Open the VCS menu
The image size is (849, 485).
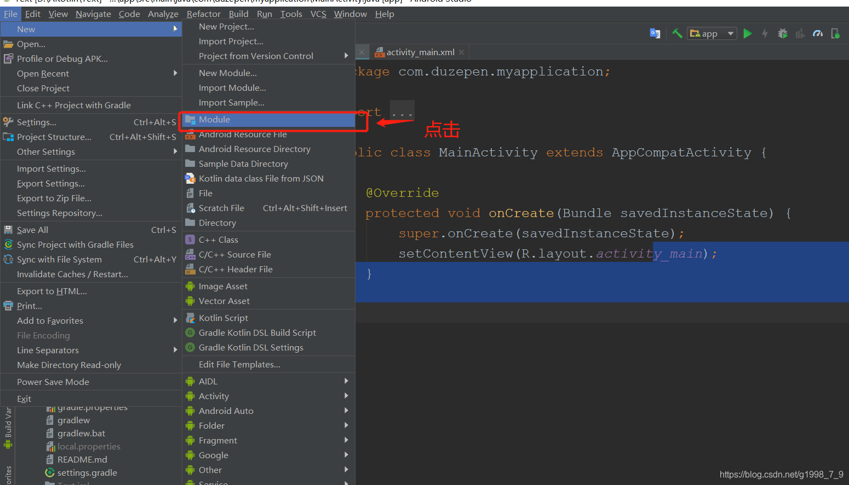[x=318, y=14]
